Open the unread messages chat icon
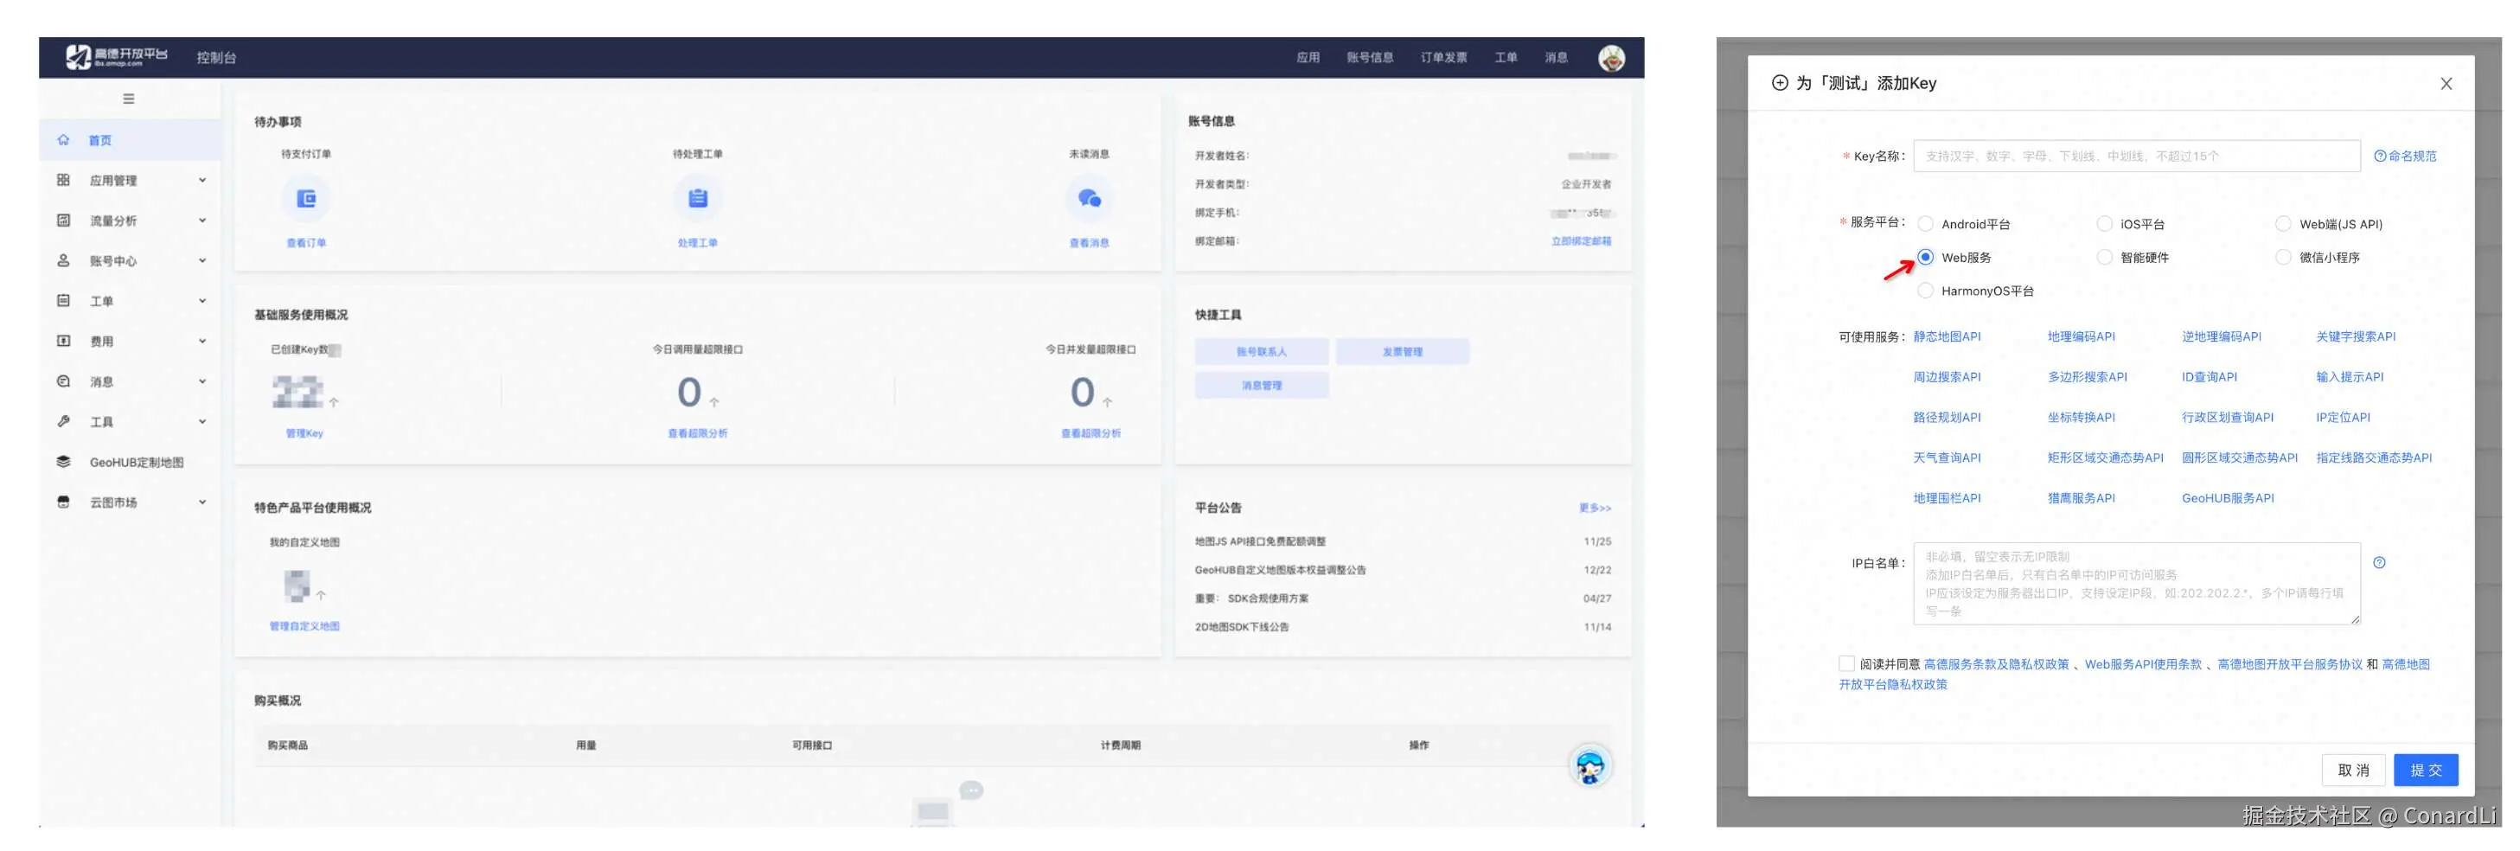 (x=1089, y=199)
